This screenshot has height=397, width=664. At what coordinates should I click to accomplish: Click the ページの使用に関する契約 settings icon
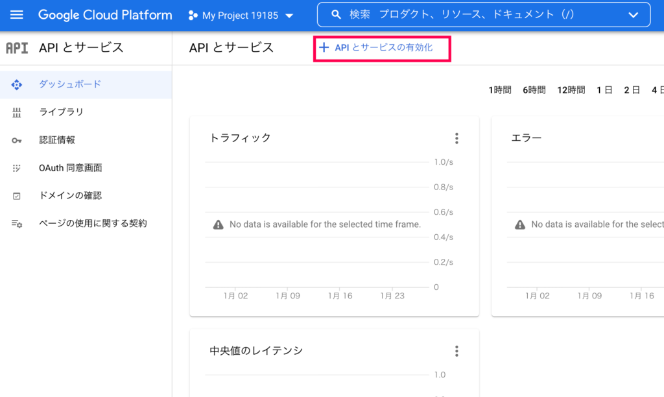pos(16,224)
